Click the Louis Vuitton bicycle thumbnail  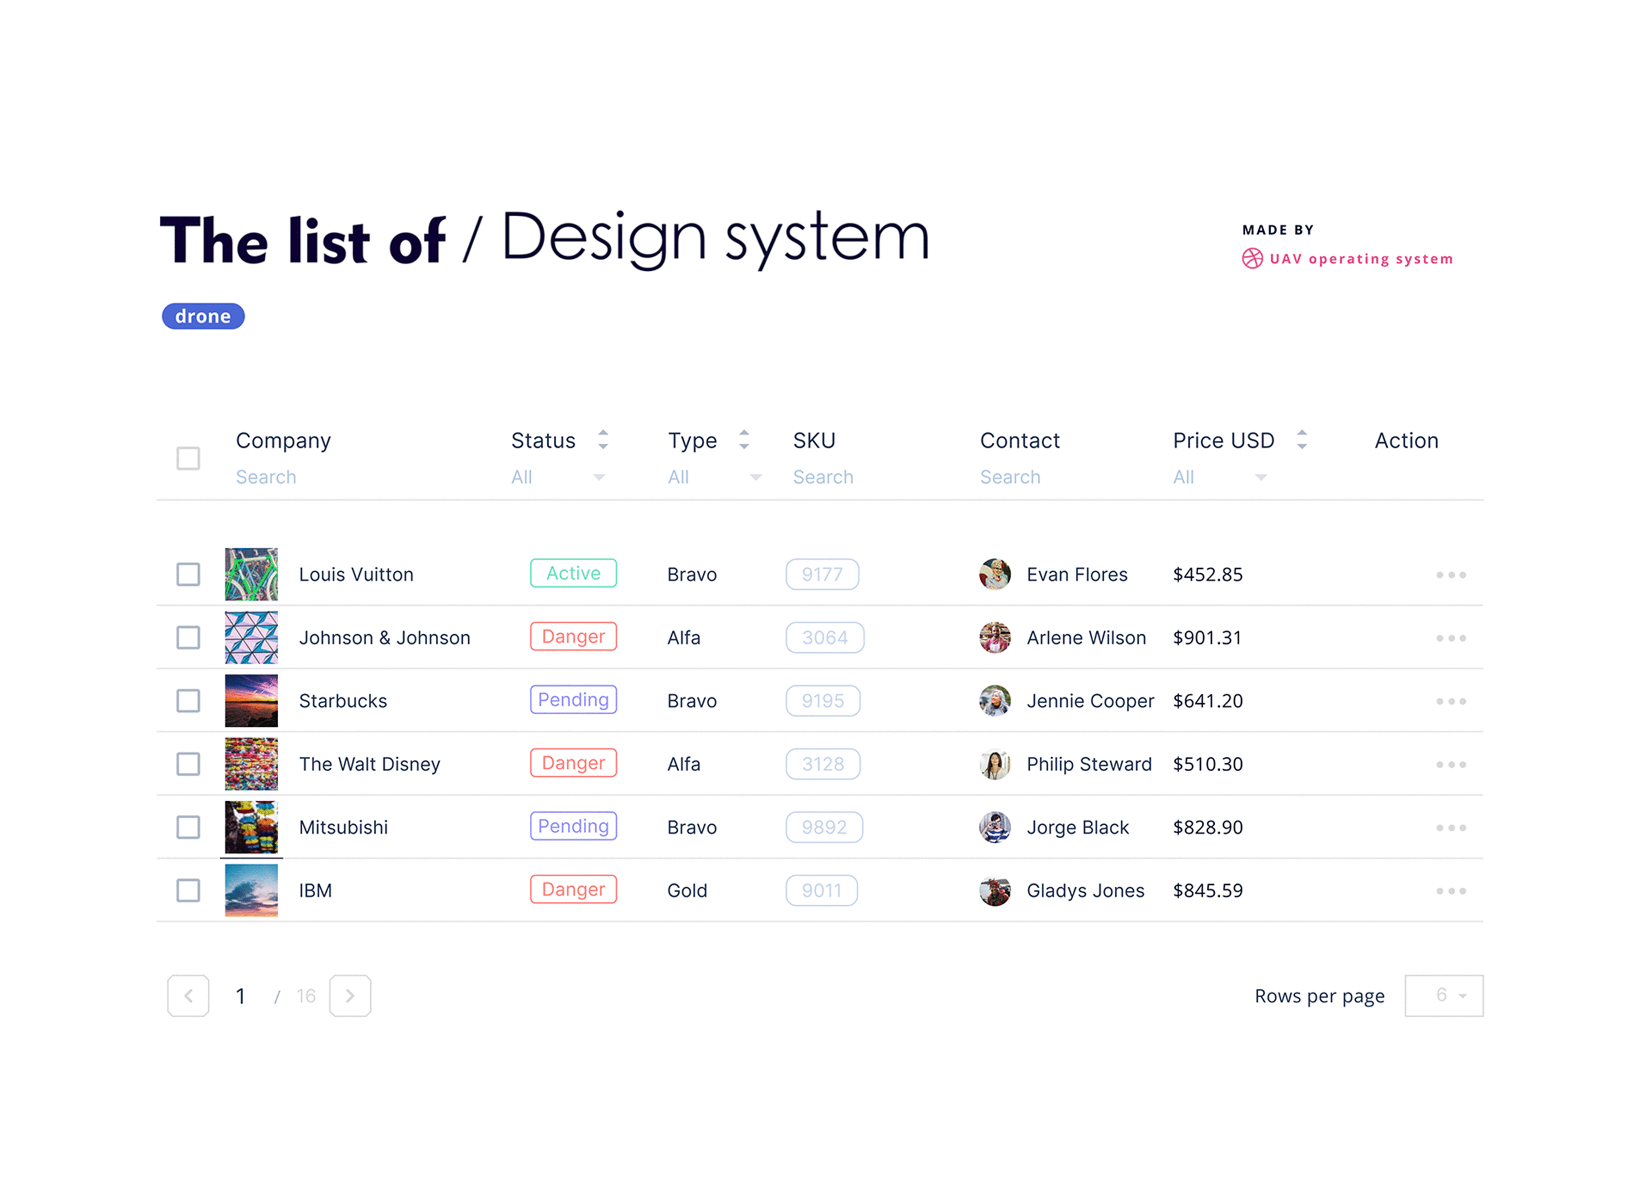251,574
